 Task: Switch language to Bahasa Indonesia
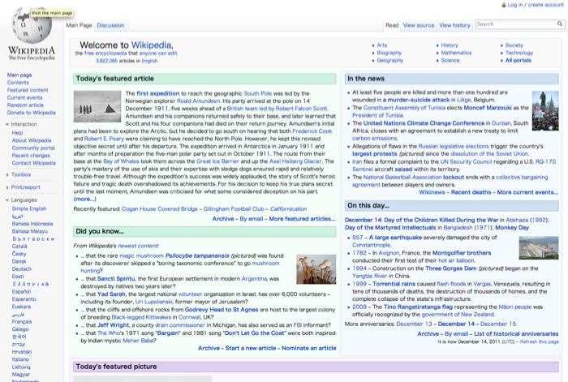pyautogui.click(x=32, y=224)
